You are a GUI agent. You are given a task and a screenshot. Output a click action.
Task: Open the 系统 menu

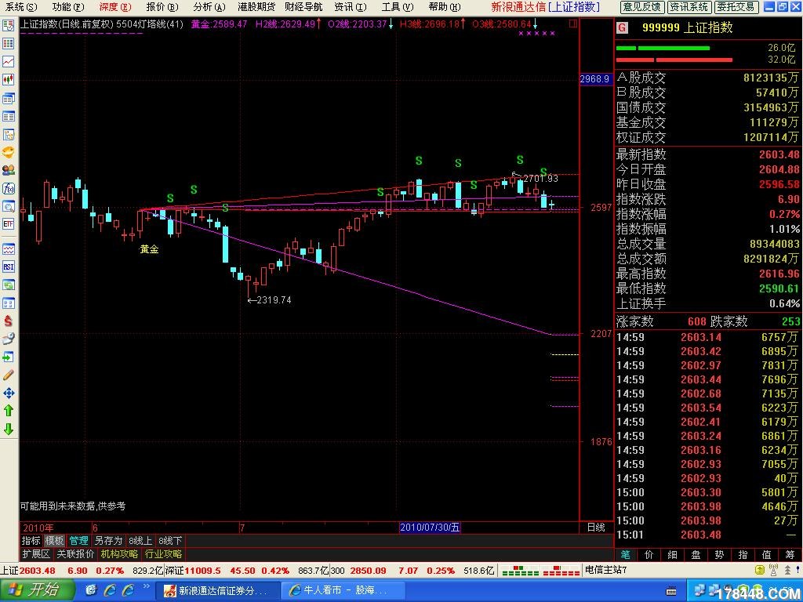pyautogui.click(x=20, y=7)
